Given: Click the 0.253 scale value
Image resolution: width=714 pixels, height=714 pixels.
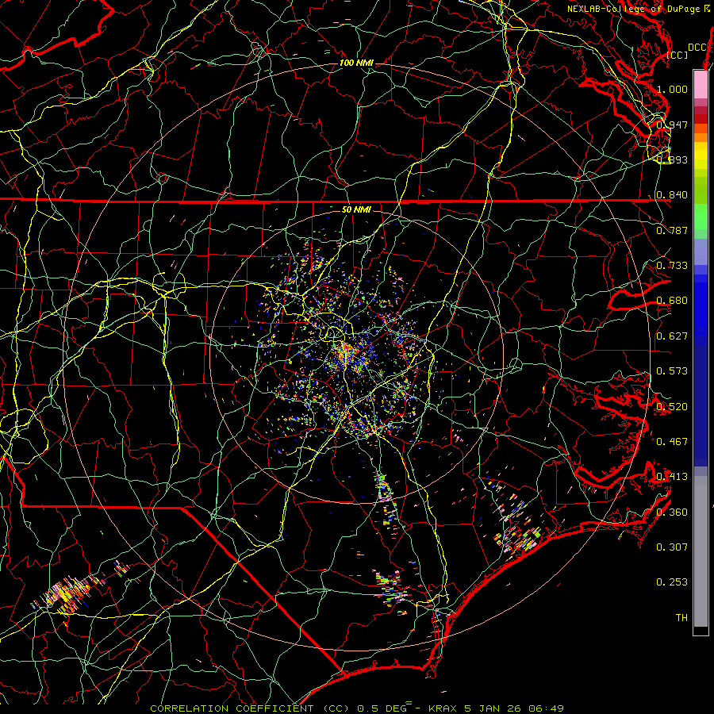Looking at the screenshot, I should [x=672, y=582].
